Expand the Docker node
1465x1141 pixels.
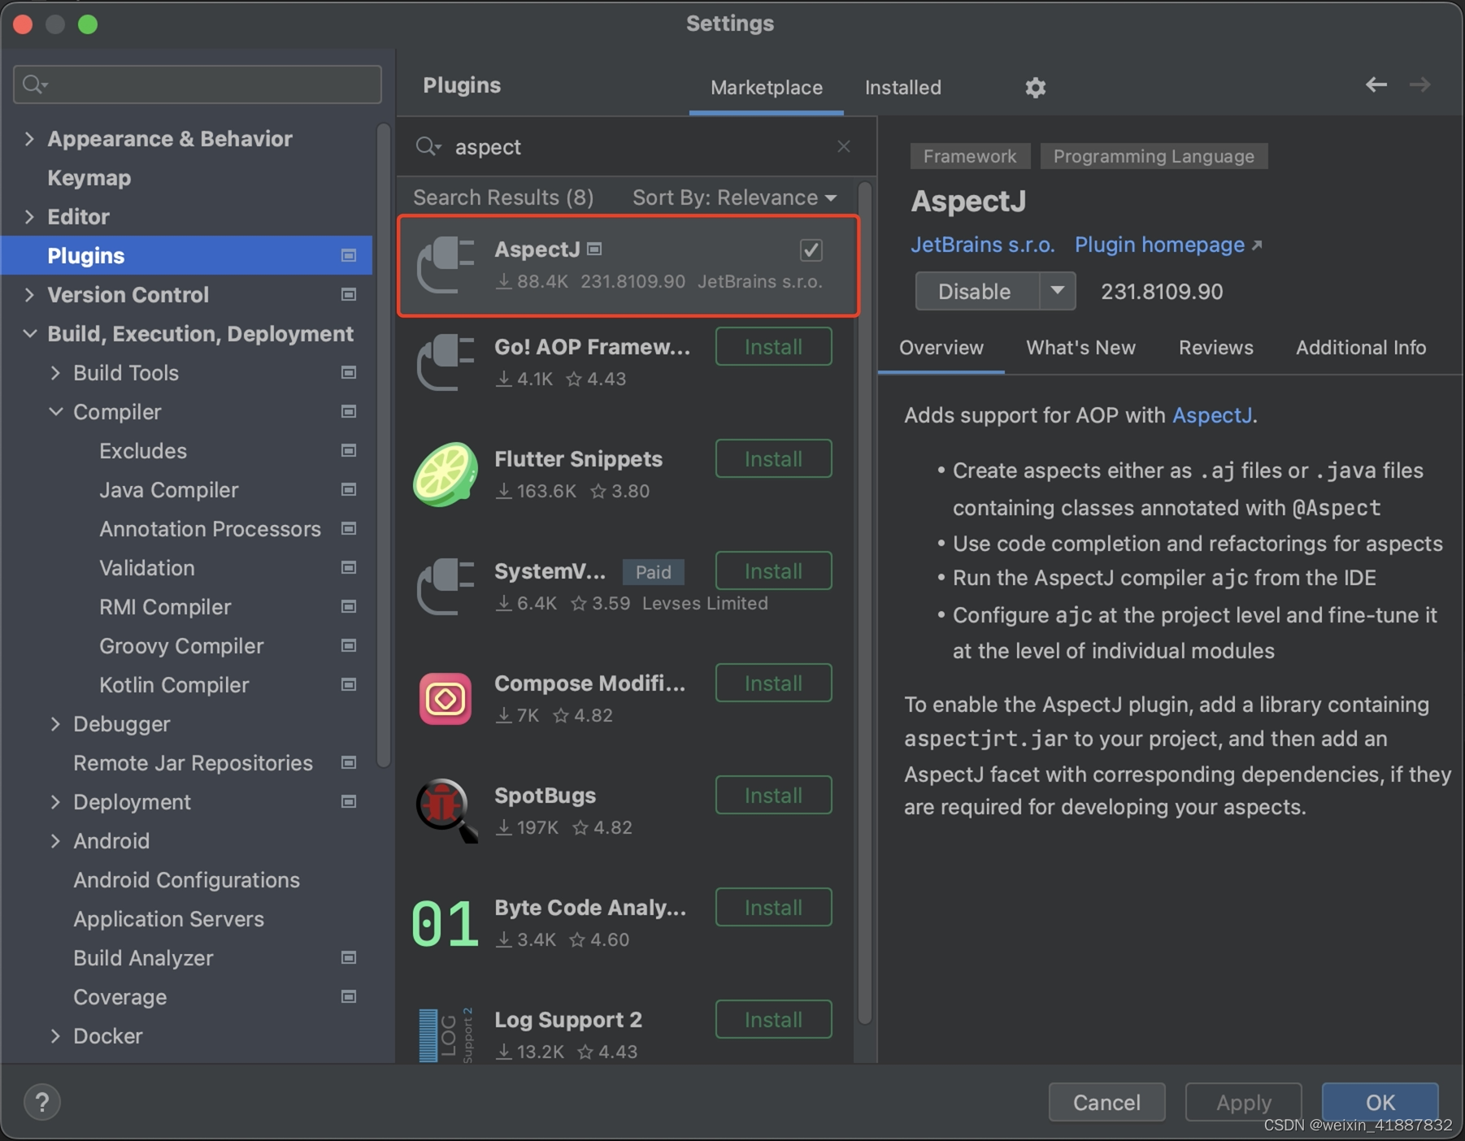click(x=55, y=1036)
